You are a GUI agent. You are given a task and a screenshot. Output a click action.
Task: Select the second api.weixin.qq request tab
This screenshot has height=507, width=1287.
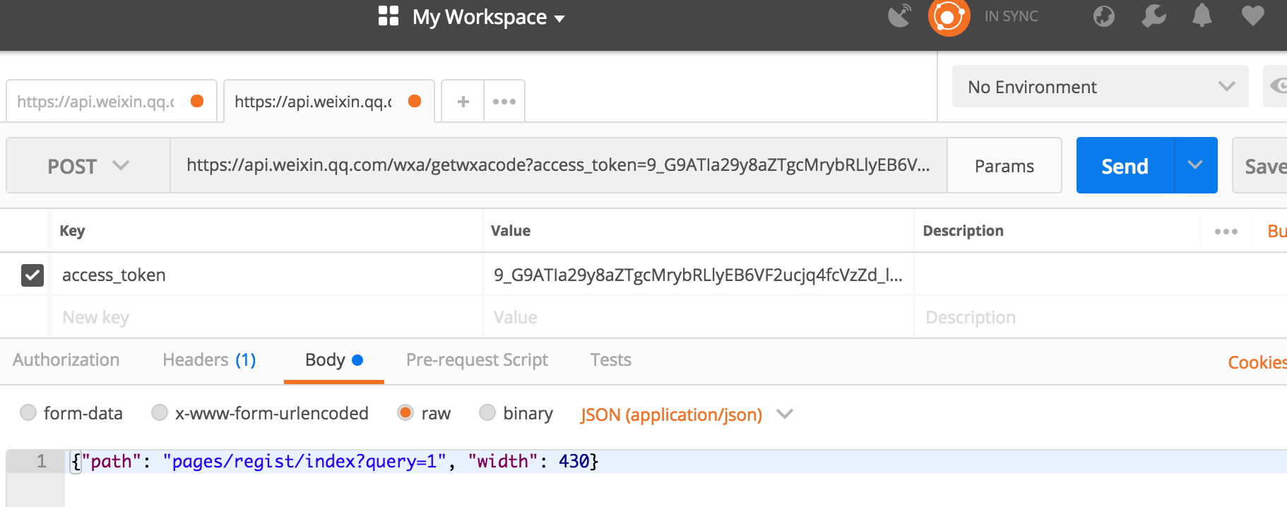329,101
